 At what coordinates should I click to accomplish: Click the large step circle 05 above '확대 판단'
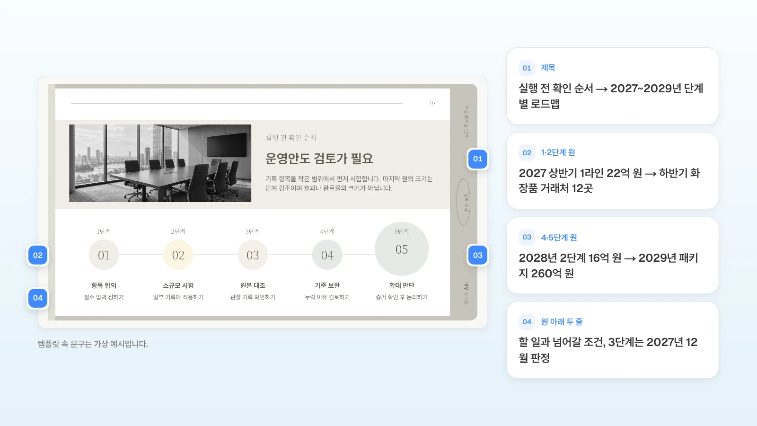pyautogui.click(x=402, y=249)
